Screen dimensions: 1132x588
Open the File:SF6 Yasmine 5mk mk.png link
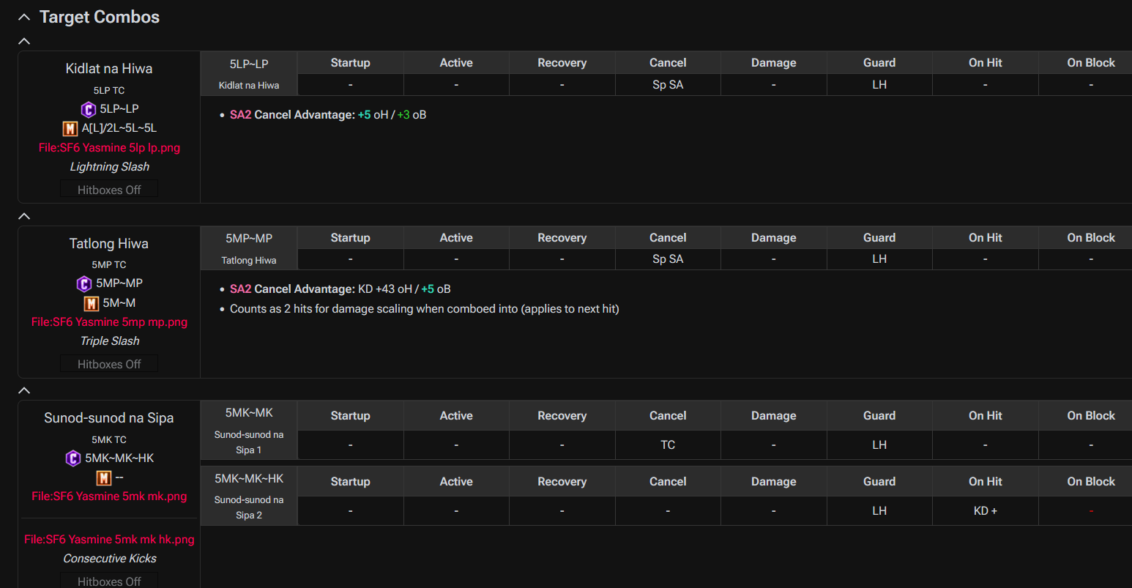pyautogui.click(x=109, y=496)
